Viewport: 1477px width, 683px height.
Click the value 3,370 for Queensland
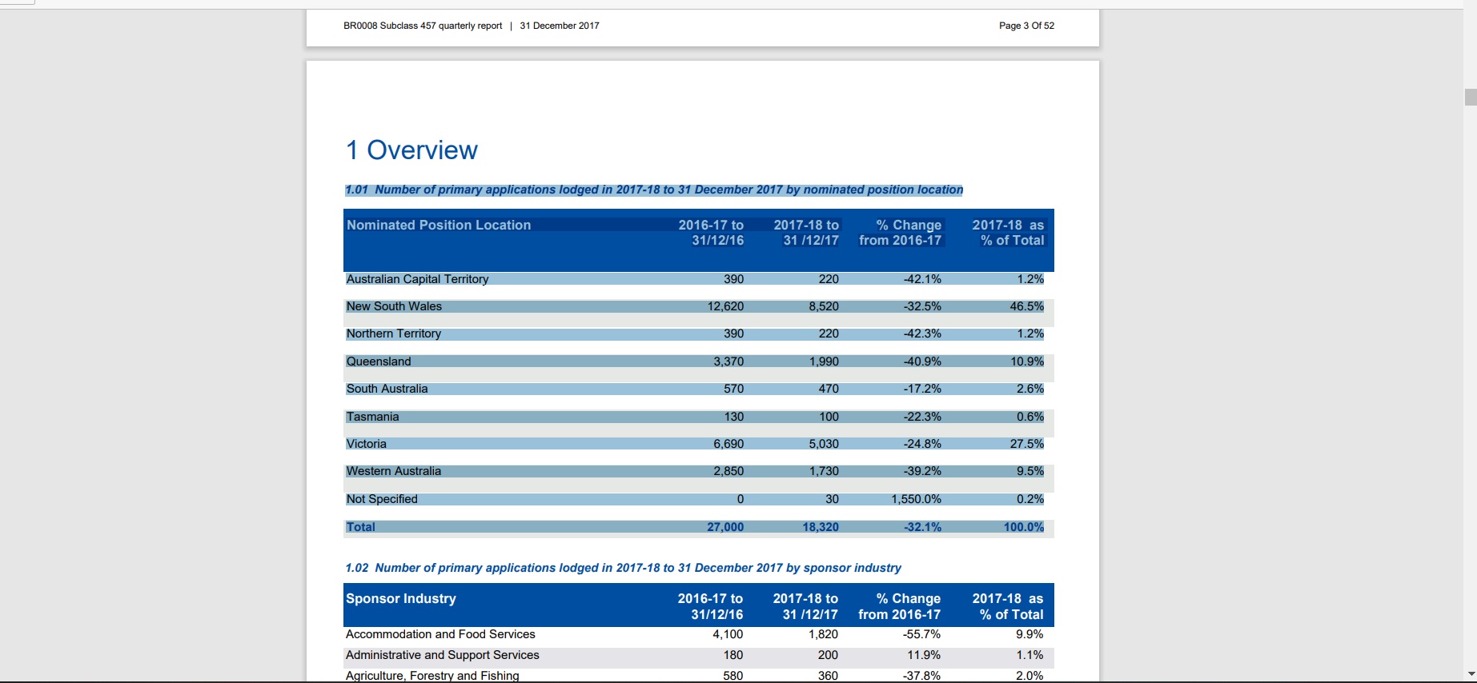728,361
